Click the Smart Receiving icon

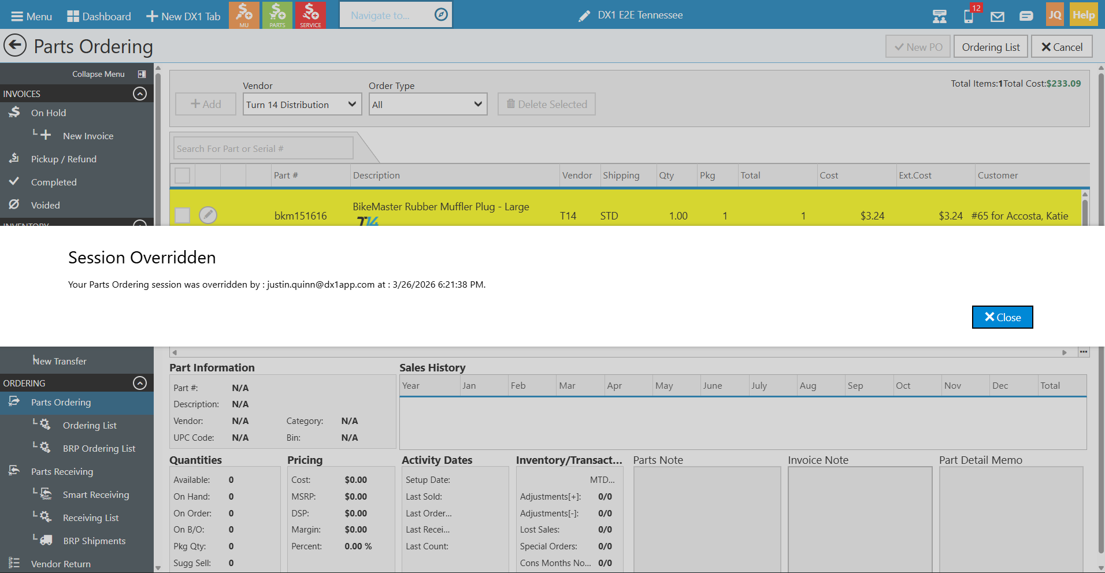pos(46,494)
